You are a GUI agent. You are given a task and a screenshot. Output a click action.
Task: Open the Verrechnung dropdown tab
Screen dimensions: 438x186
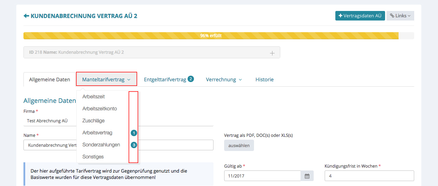tap(223, 80)
